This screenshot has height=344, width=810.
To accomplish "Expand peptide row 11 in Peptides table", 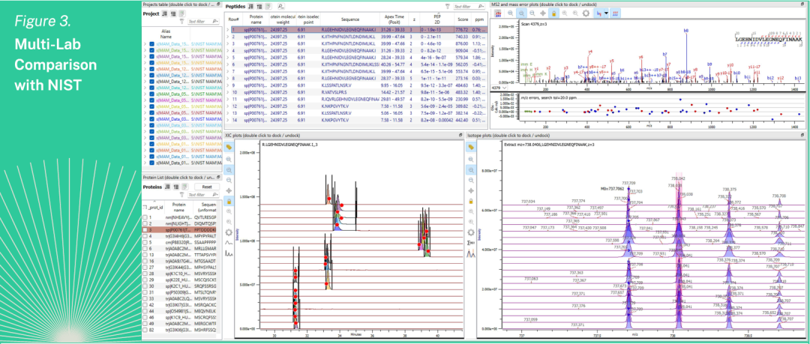I will point(228,98).
